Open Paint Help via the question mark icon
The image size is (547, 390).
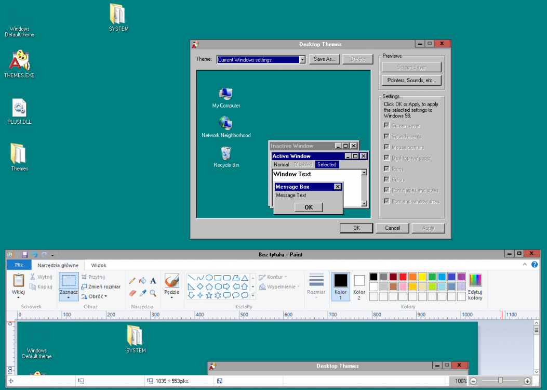point(535,265)
